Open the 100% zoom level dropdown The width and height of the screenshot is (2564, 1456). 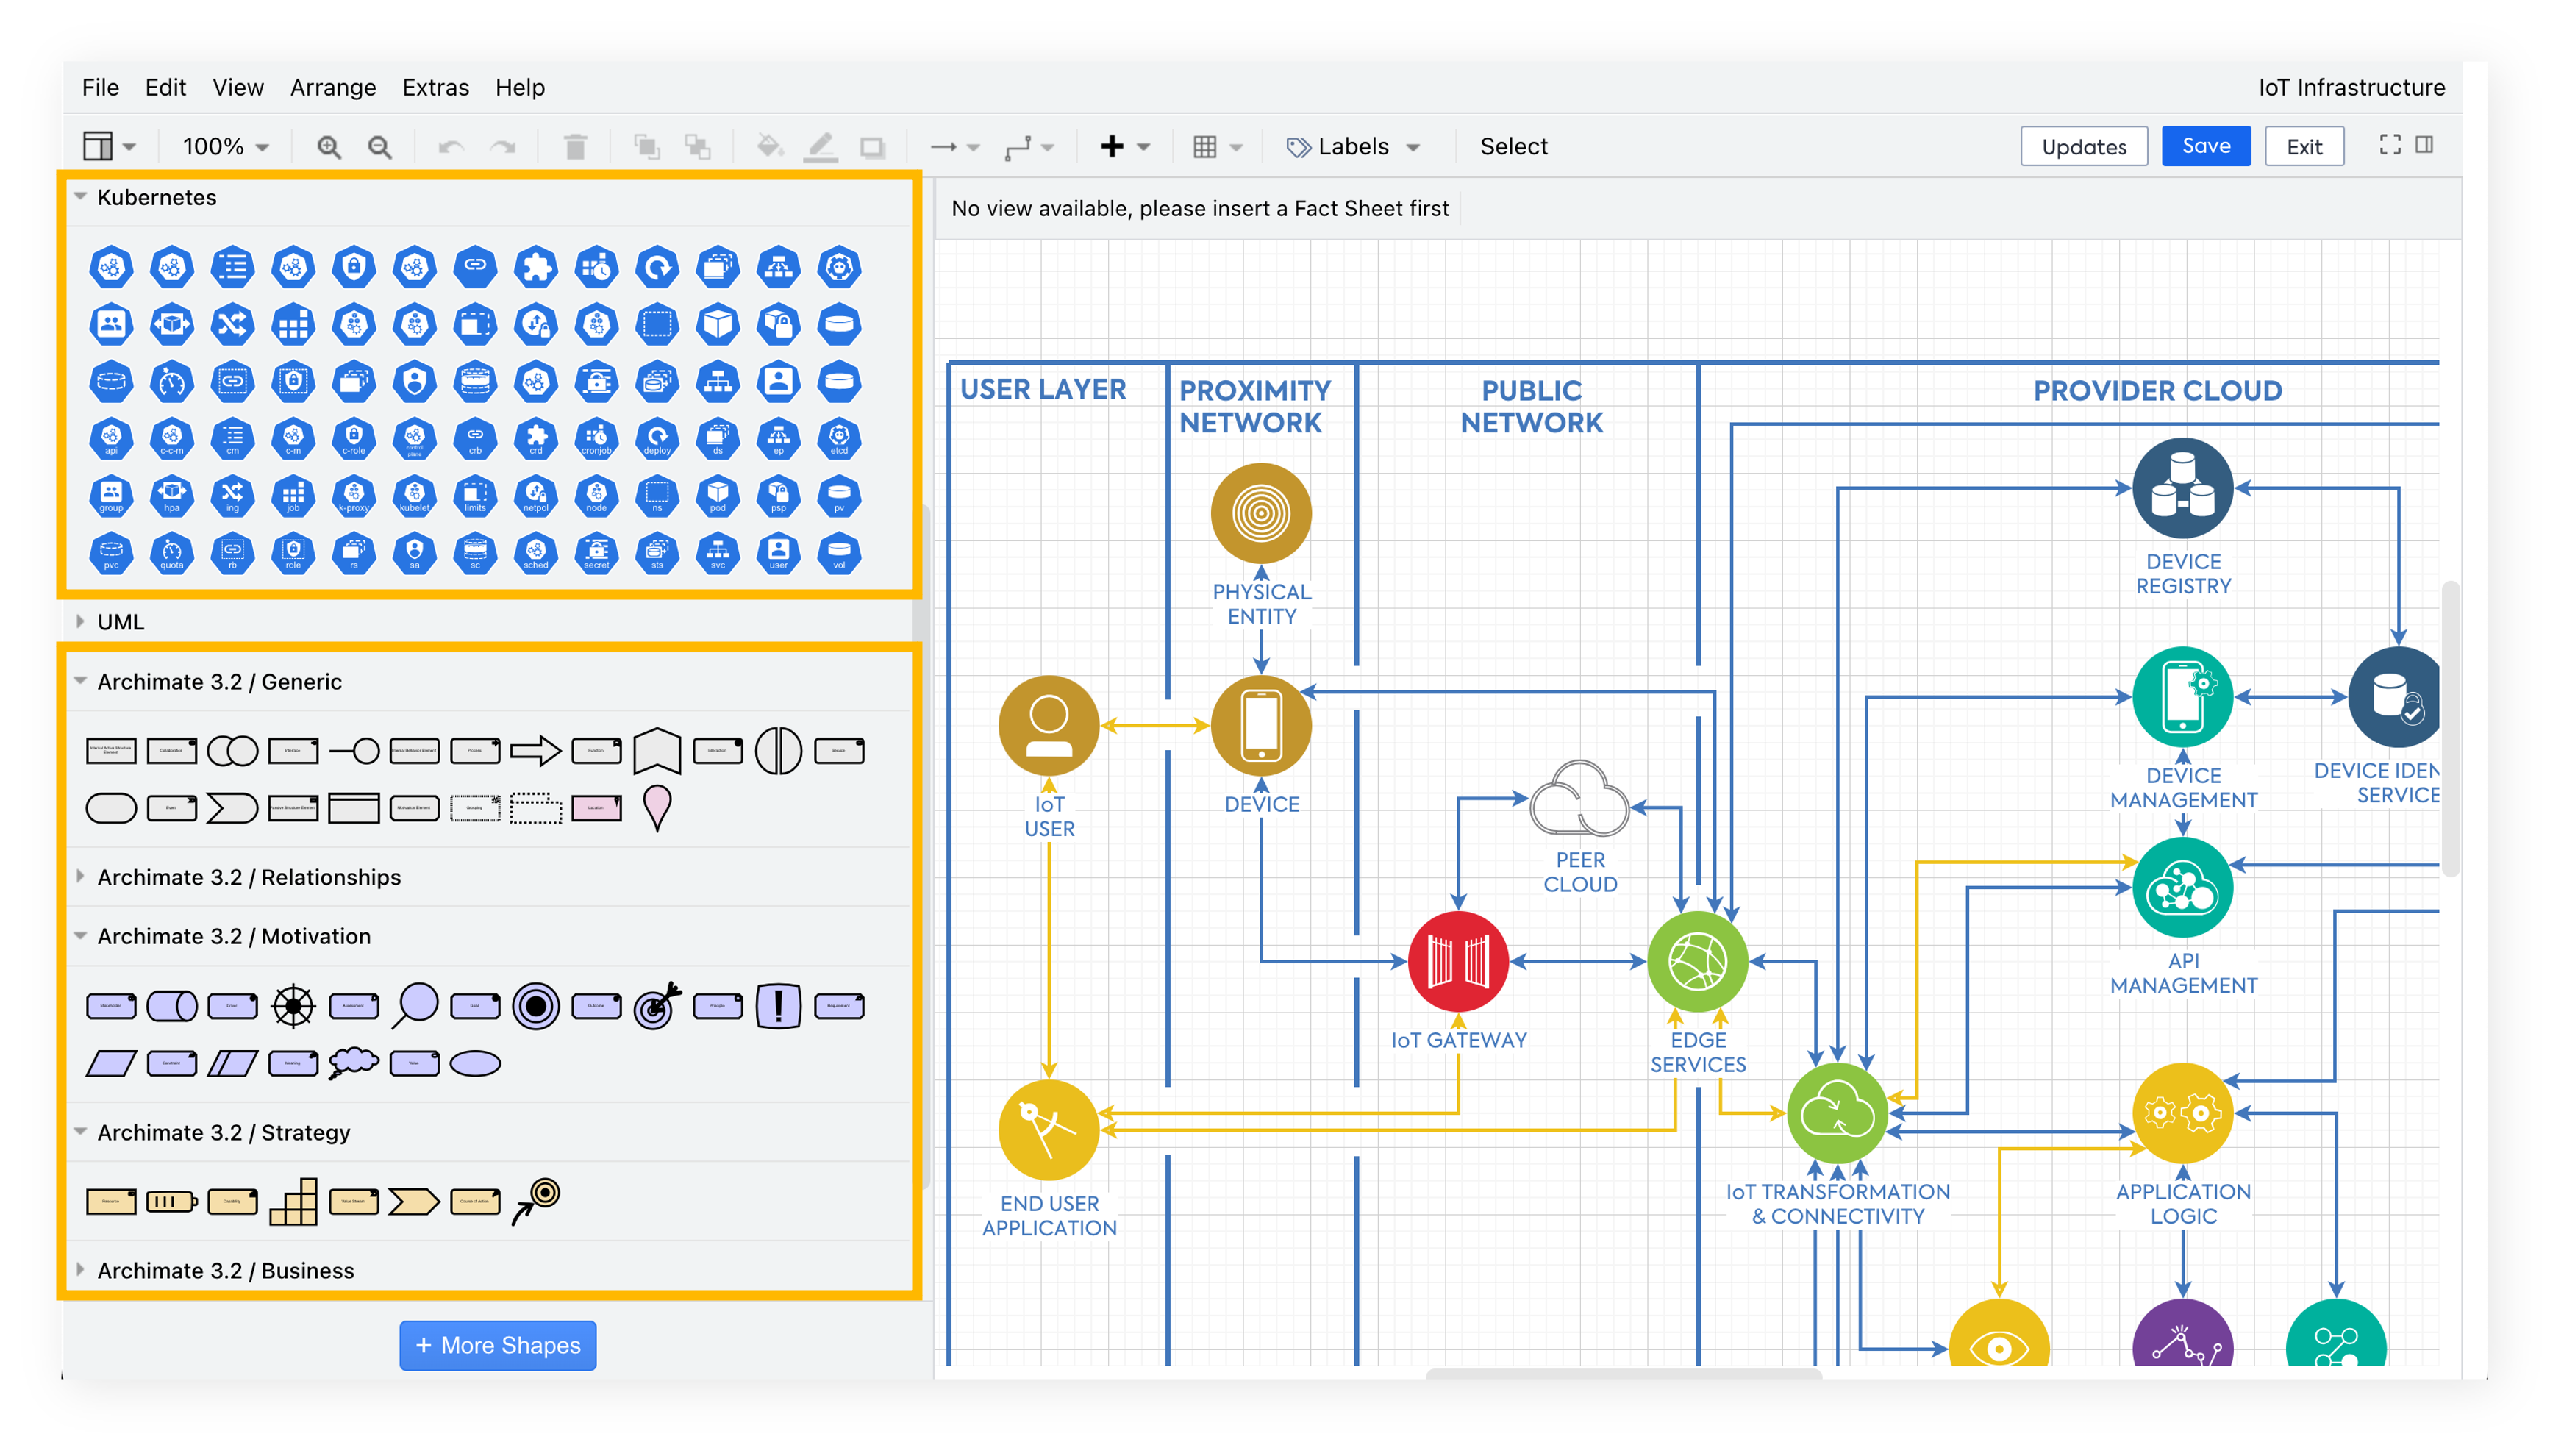point(226,147)
